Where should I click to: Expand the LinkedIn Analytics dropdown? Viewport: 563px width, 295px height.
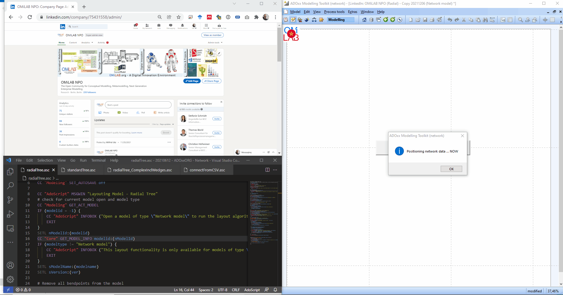[x=87, y=43]
